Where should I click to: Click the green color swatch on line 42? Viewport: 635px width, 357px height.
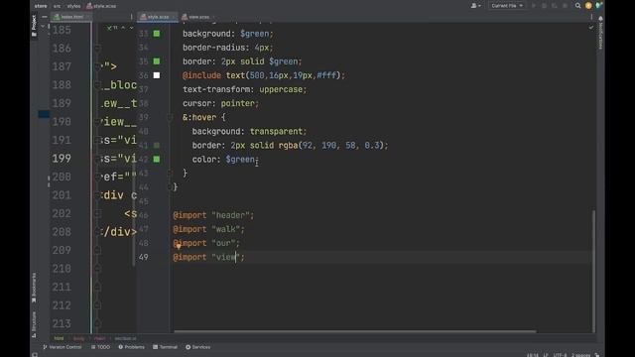pyautogui.click(x=157, y=159)
